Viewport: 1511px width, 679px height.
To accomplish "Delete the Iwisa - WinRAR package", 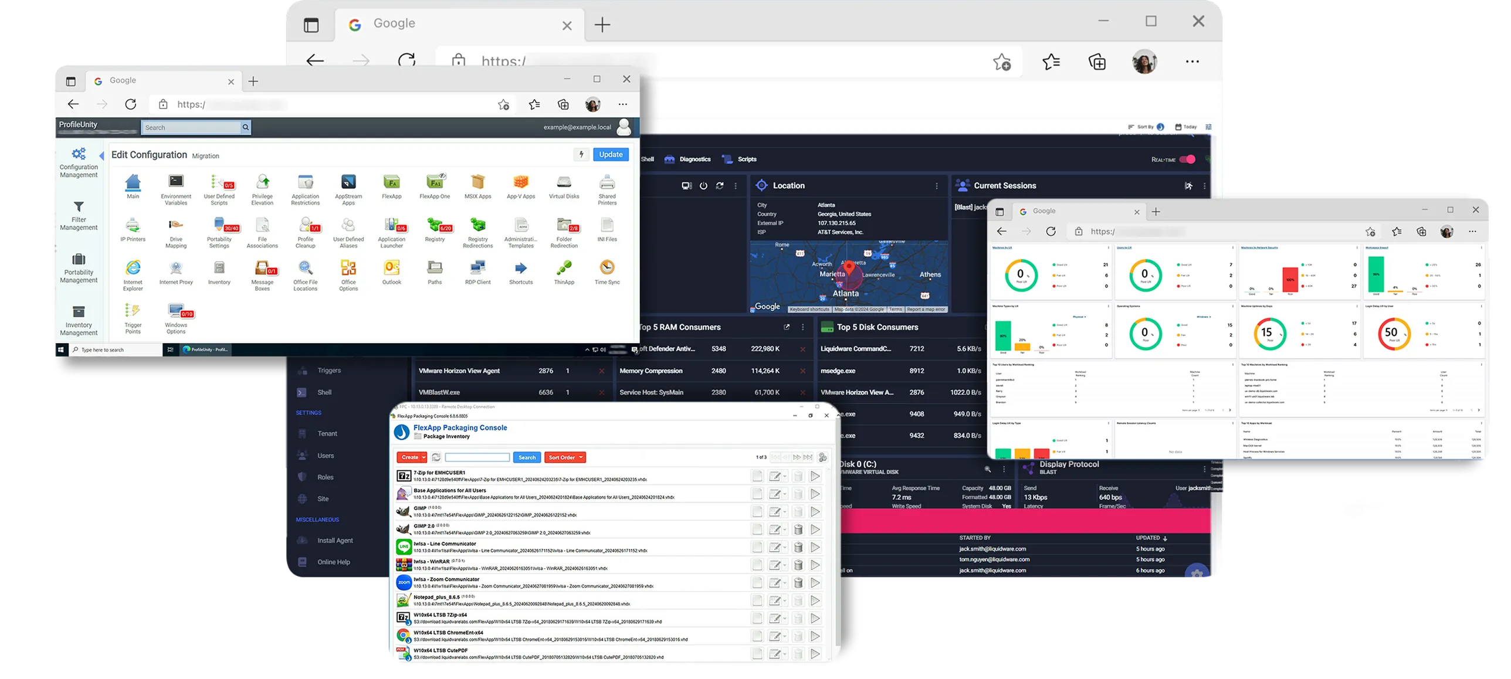I will pyautogui.click(x=798, y=565).
